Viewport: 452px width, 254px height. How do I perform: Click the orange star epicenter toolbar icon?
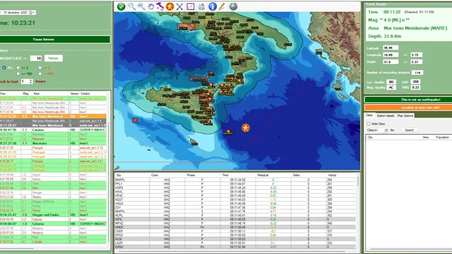point(169,7)
